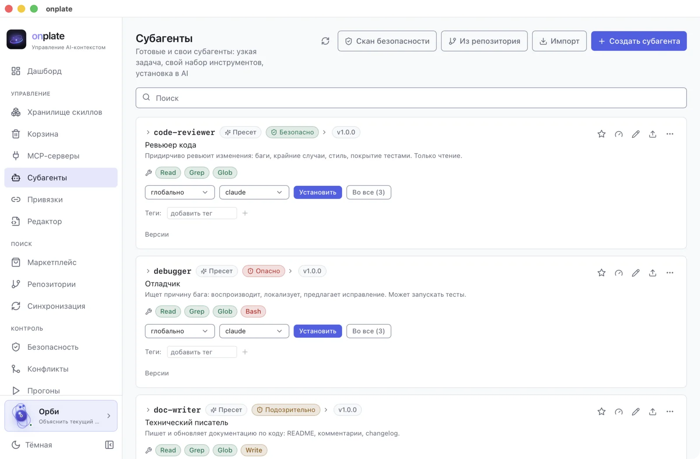Open the scope dropdown глобально for code-reviewer

coord(180,192)
